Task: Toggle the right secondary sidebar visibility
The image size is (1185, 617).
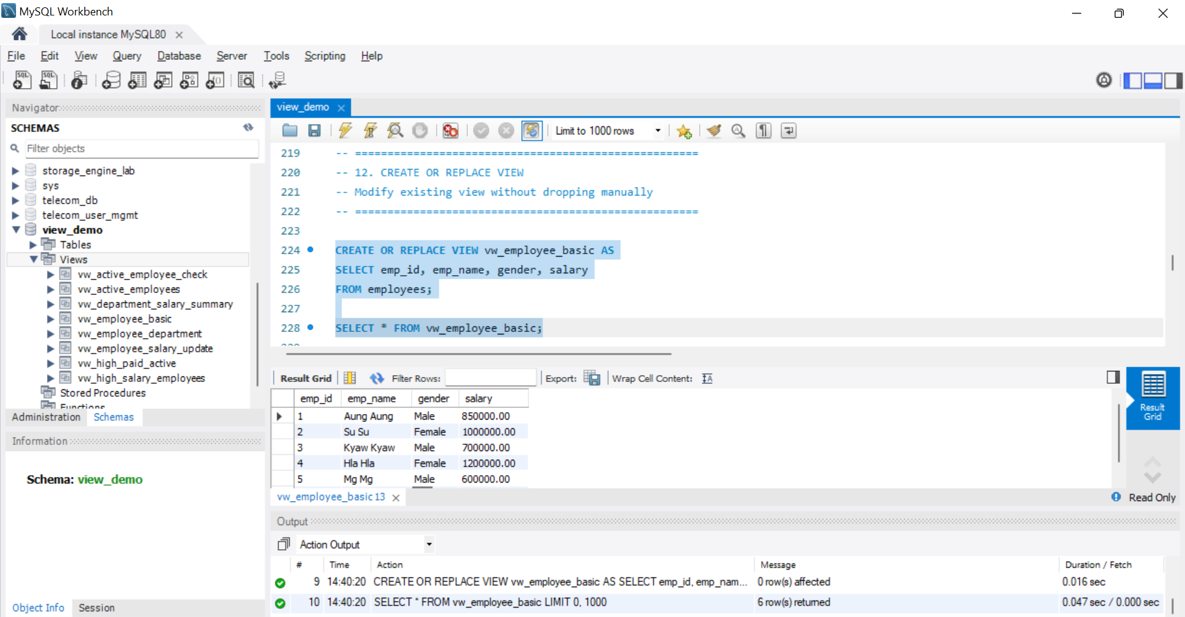Action: click(x=1173, y=81)
